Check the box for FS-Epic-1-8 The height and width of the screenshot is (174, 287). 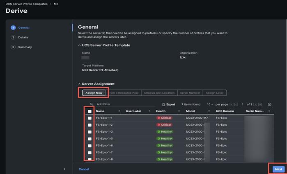[90, 159]
